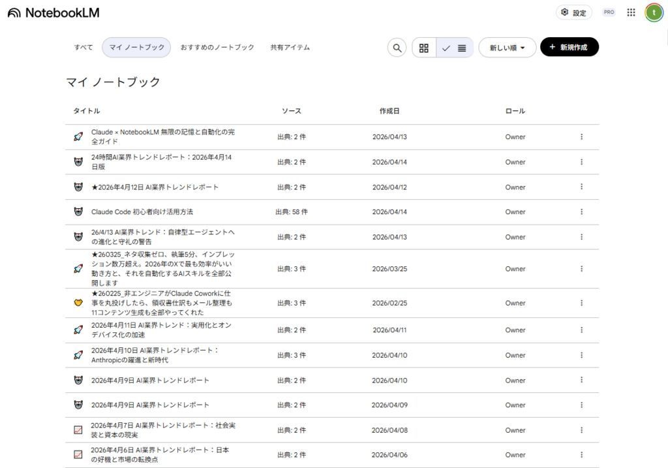Viewport: 668px width, 468px height.
Task: Go to the 共有アイテム tab
Action: pyautogui.click(x=290, y=47)
